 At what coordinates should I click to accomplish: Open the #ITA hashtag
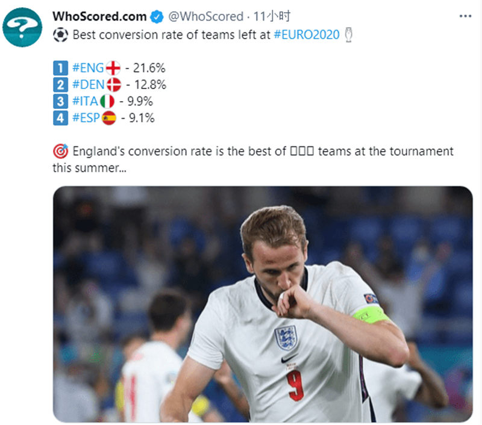coord(85,102)
